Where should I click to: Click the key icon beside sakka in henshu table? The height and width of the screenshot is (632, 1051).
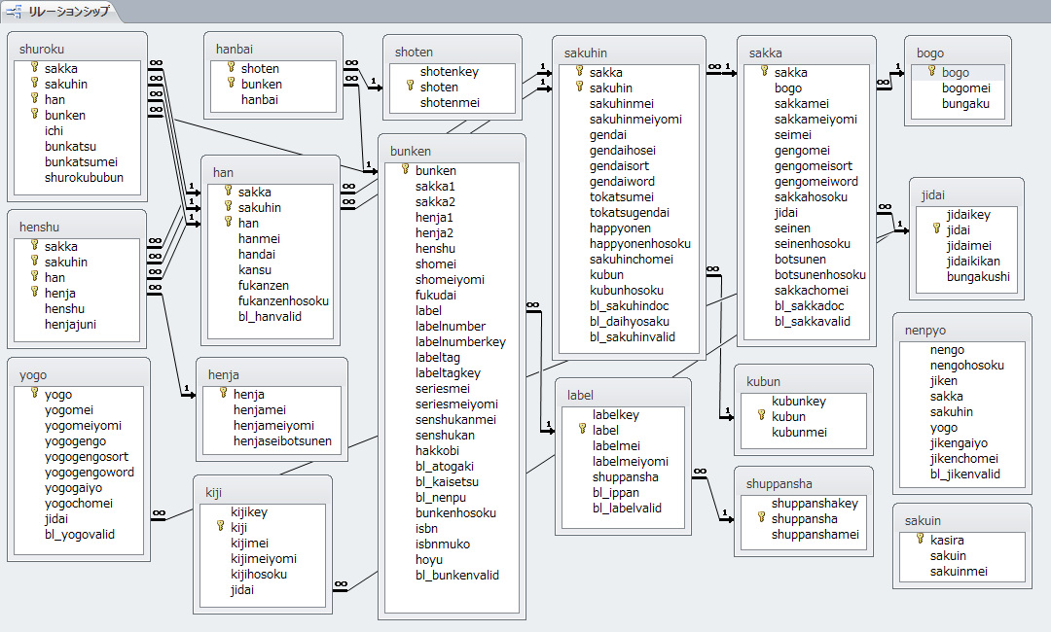(34, 246)
